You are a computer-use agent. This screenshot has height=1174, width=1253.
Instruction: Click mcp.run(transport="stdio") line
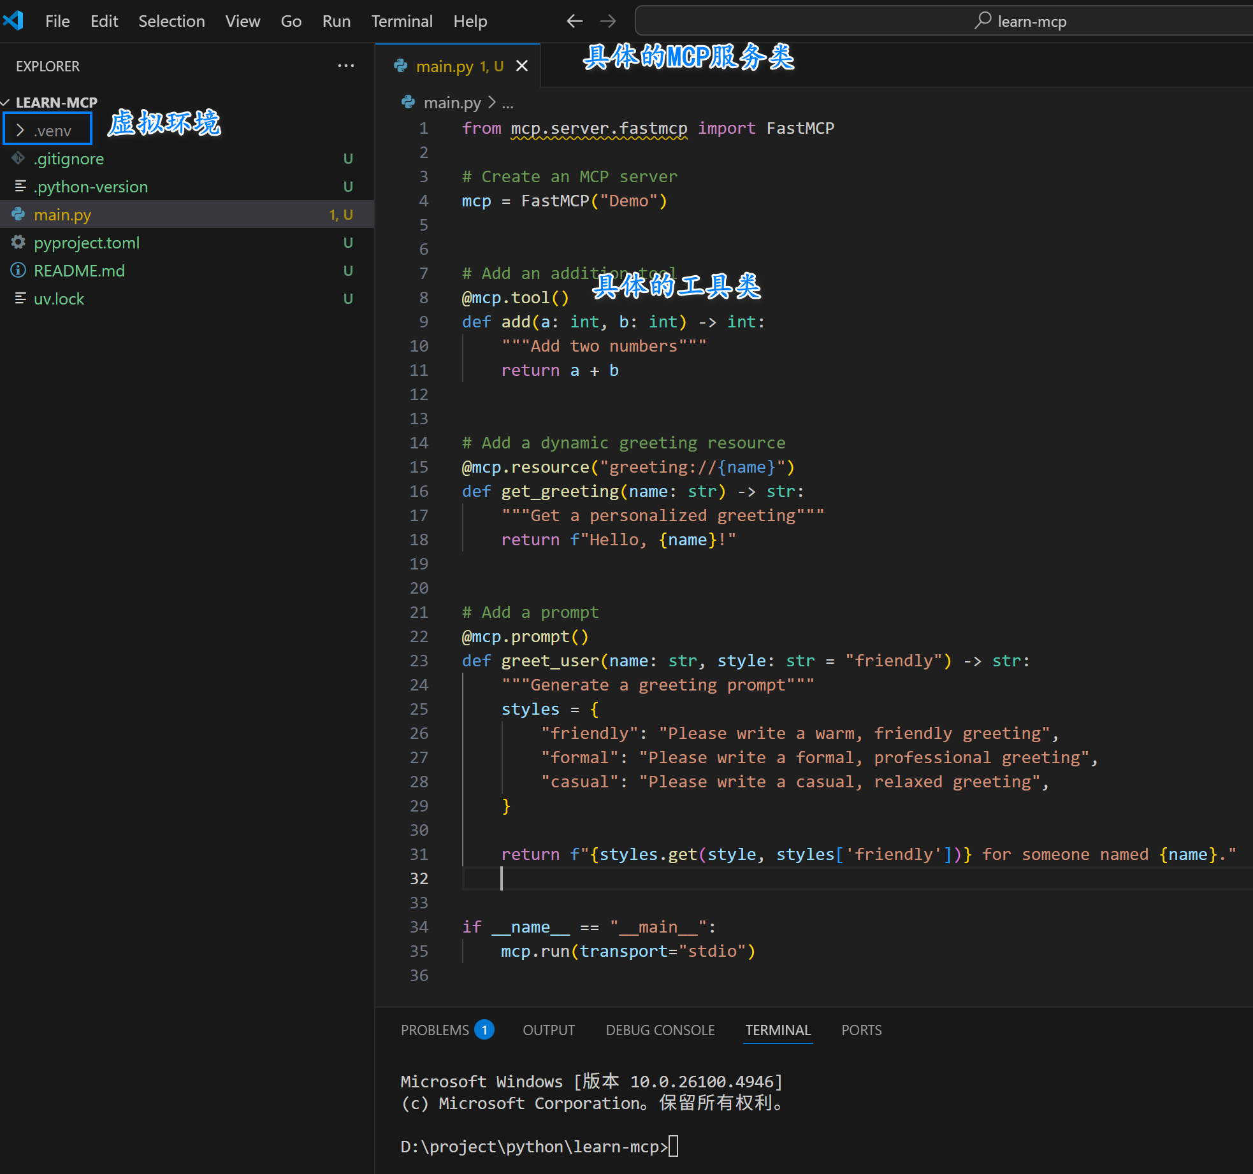(628, 951)
